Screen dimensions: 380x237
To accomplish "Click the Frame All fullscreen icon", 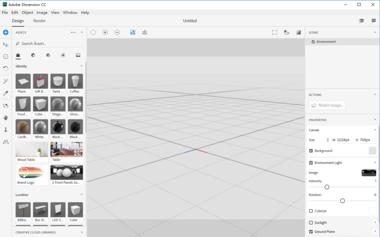I will point(274,32).
